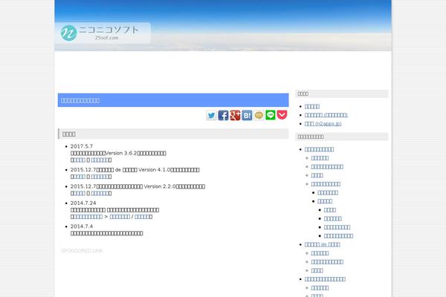This screenshot has height=297, width=446.
Task: Click the news line mentioning "Version 2.2.0"
Action: (138, 186)
